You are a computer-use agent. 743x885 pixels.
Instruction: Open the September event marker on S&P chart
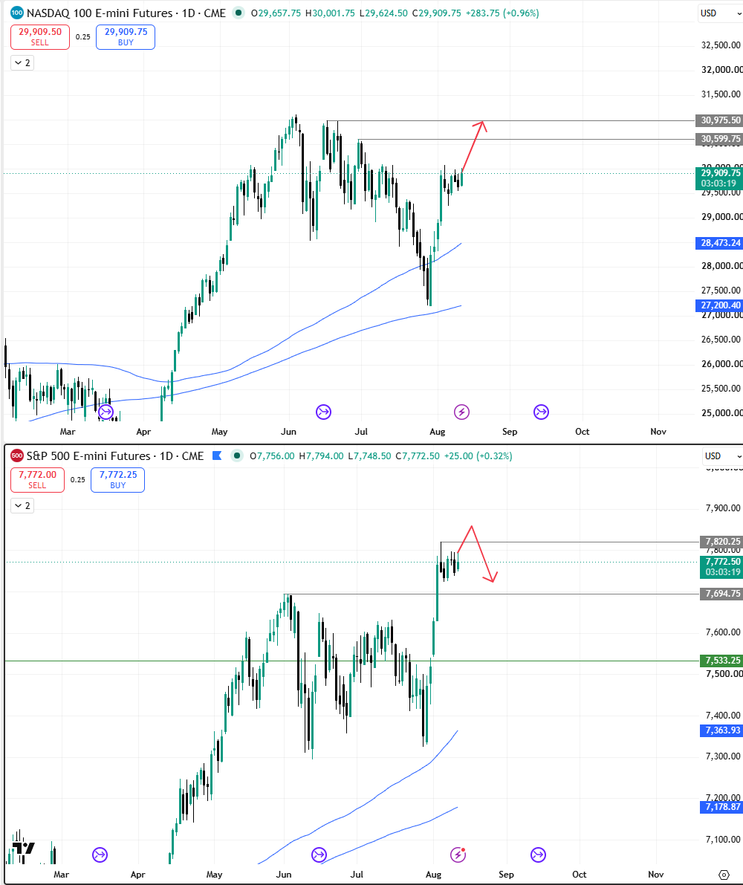pyautogui.click(x=538, y=855)
